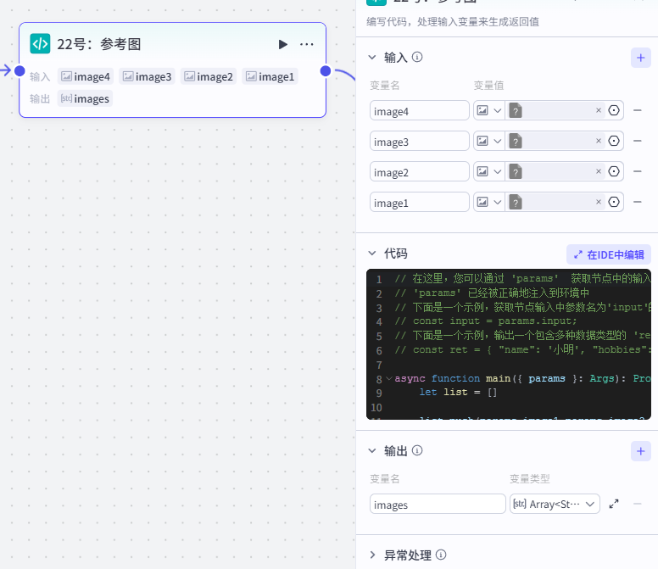This screenshot has width=658, height=569.
Task: Fold the main function at line 8
Action: (389, 379)
